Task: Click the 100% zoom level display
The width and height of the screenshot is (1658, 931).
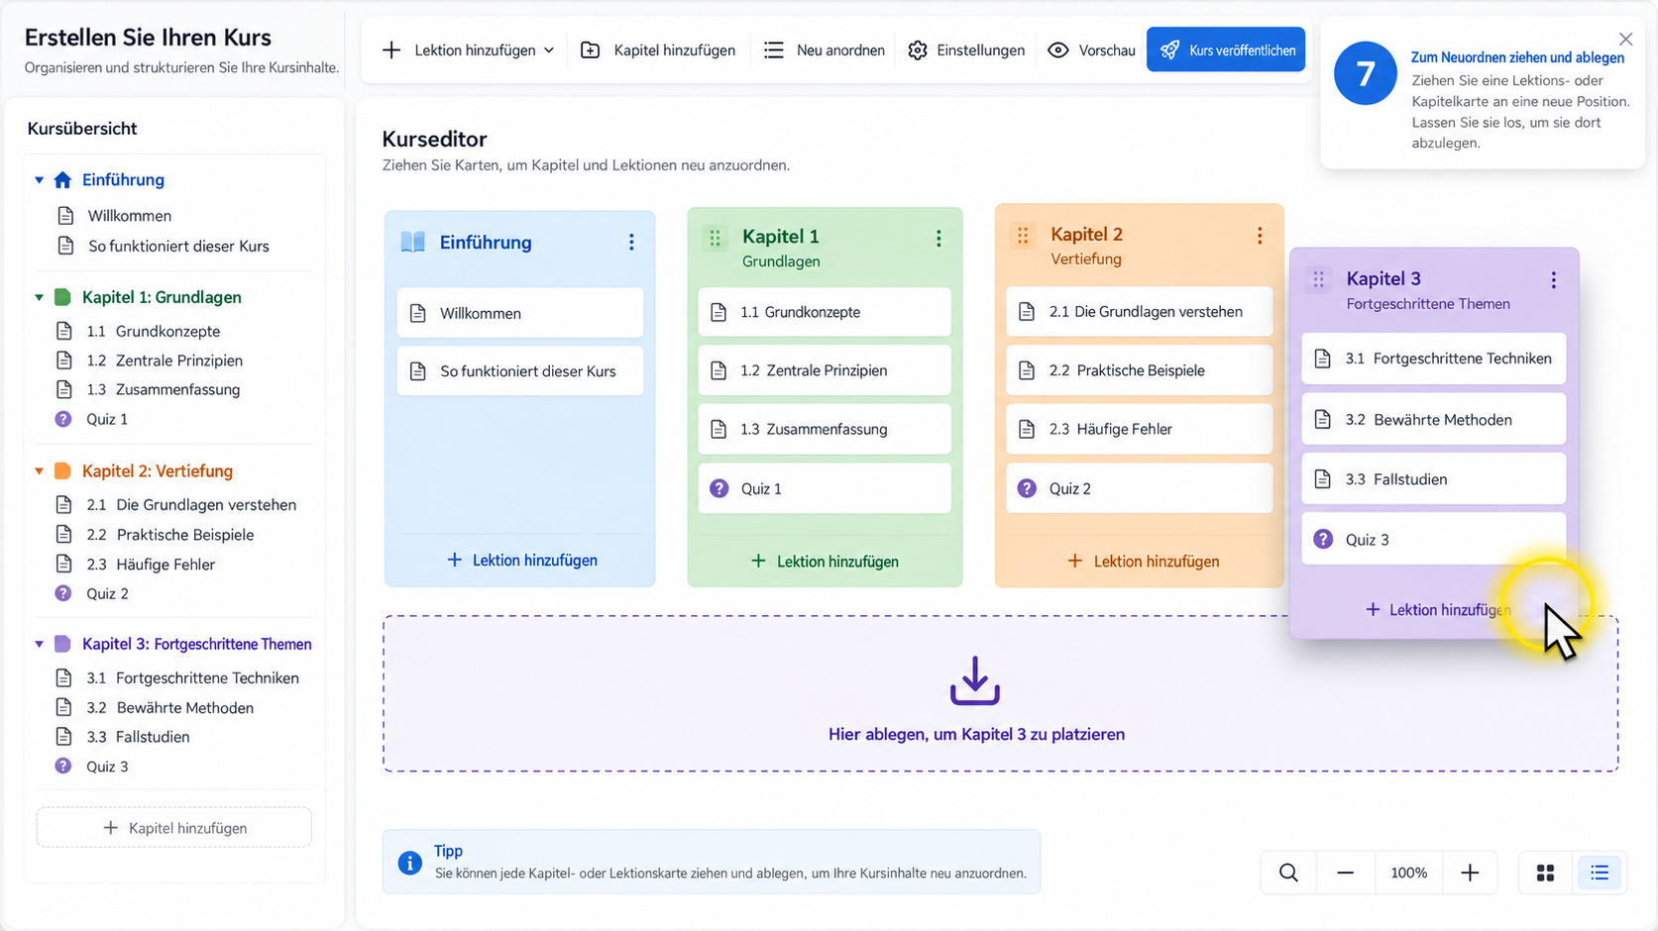Action: click(1408, 873)
